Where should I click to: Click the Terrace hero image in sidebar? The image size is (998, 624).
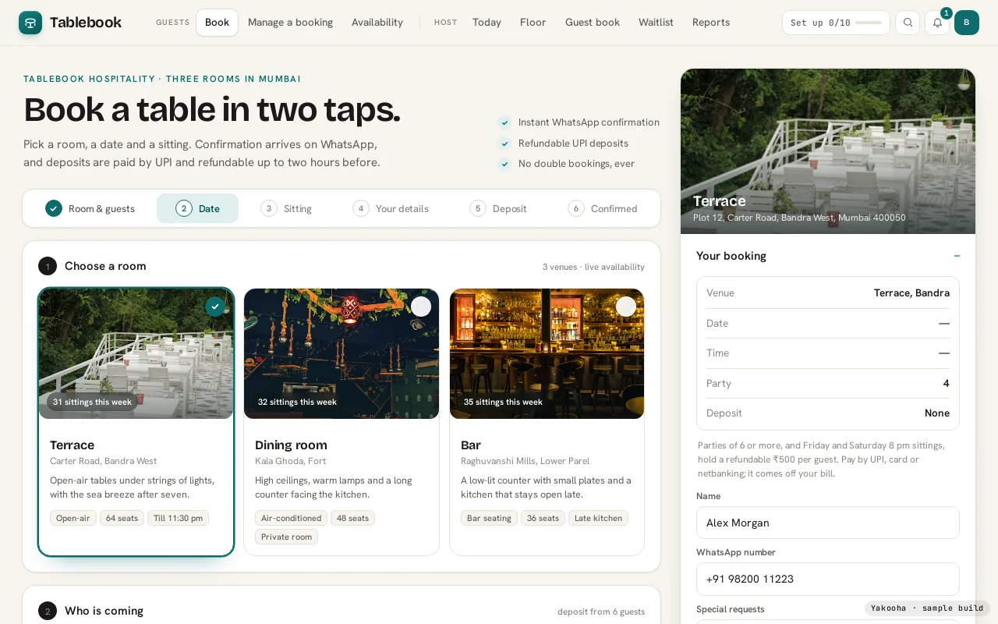pos(828,151)
